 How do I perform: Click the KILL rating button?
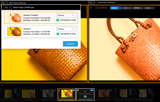(x=149, y=8)
